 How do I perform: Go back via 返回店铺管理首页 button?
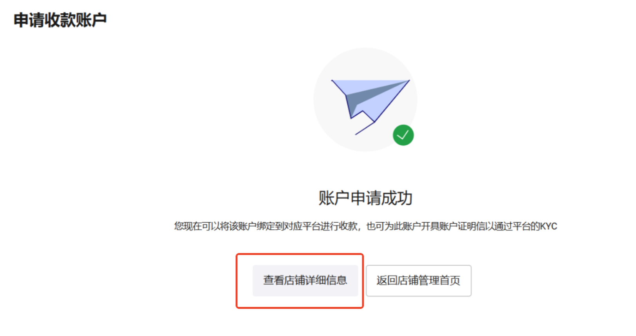click(x=419, y=281)
